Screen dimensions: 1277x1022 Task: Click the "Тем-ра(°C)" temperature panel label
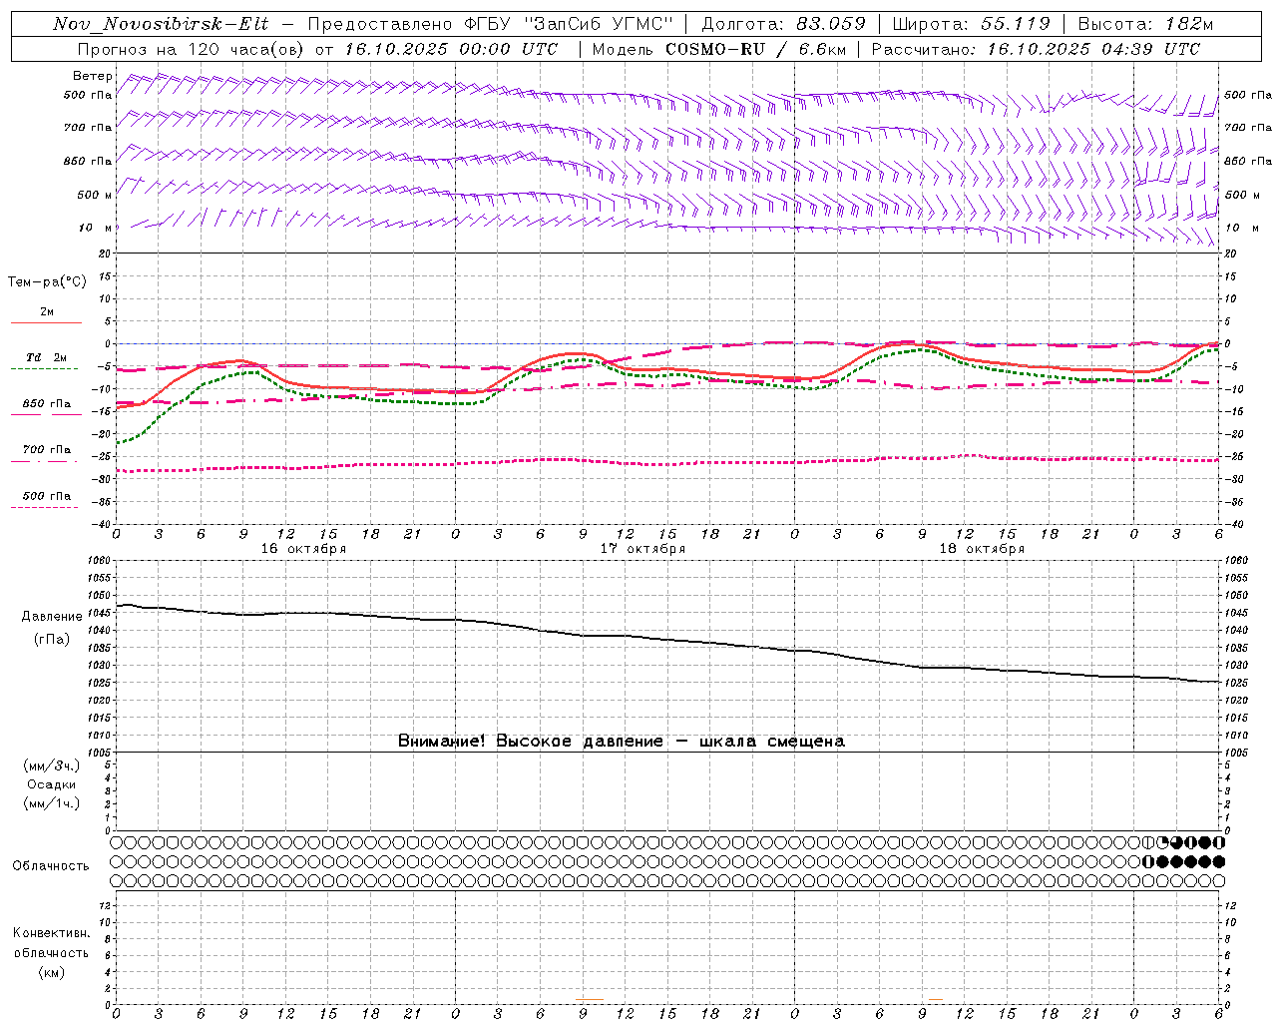pyautogui.click(x=47, y=282)
